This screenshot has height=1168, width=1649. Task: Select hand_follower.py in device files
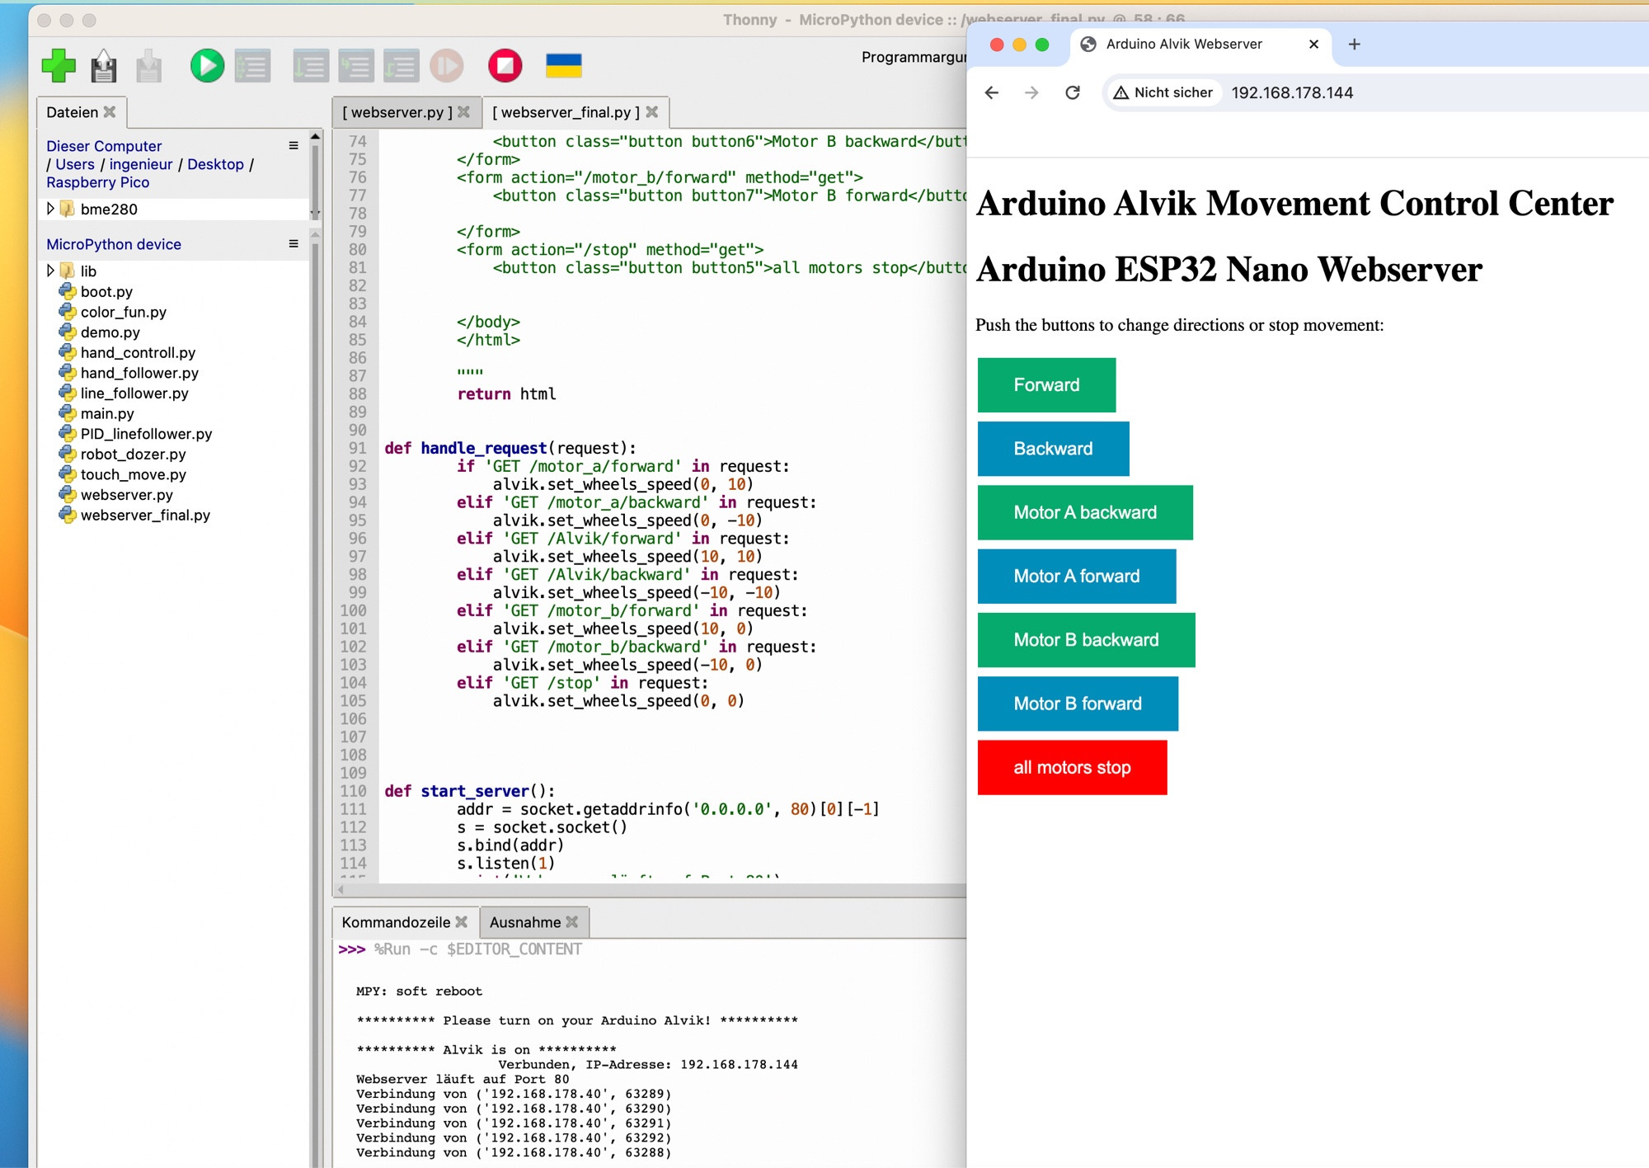[x=139, y=373]
